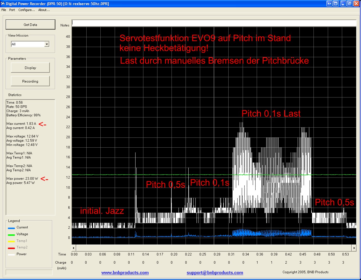The image size is (361, 280).
Task: Open the File menu
Action: (x=4, y=10)
